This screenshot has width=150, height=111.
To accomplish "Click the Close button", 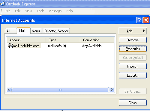I will click(133, 103).
